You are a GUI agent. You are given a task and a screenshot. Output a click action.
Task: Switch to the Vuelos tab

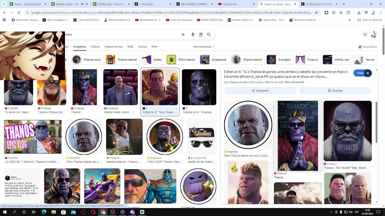[142, 47]
